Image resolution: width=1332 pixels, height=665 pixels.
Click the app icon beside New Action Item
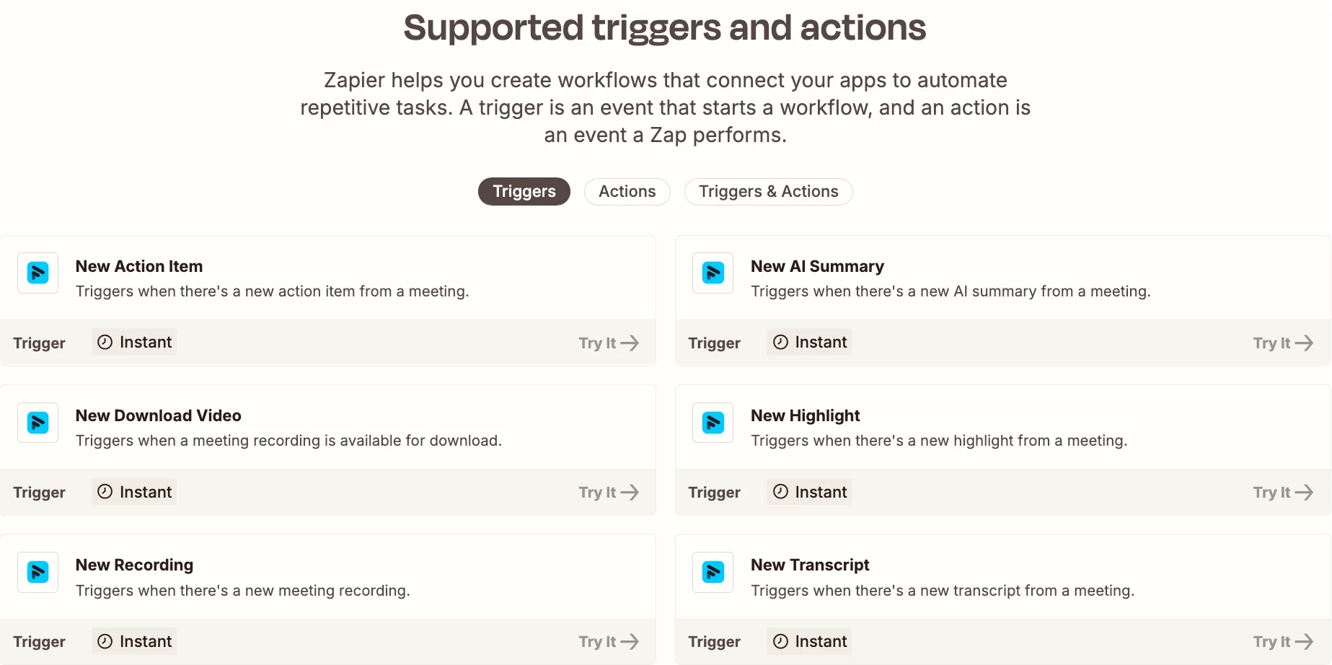pos(38,273)
